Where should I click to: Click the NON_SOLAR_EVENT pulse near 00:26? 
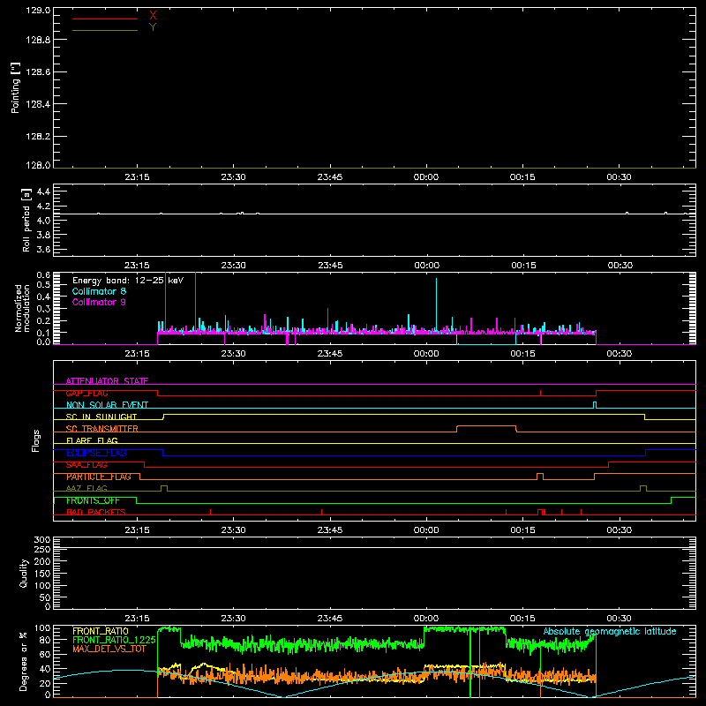[595, 405]
